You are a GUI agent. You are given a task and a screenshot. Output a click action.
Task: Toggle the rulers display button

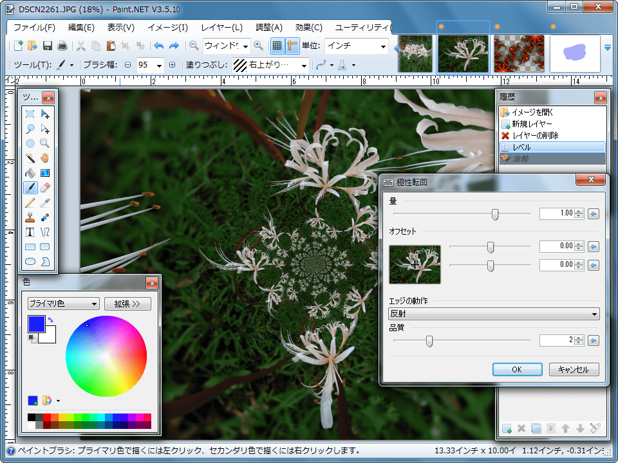click(x=293, y=46)
